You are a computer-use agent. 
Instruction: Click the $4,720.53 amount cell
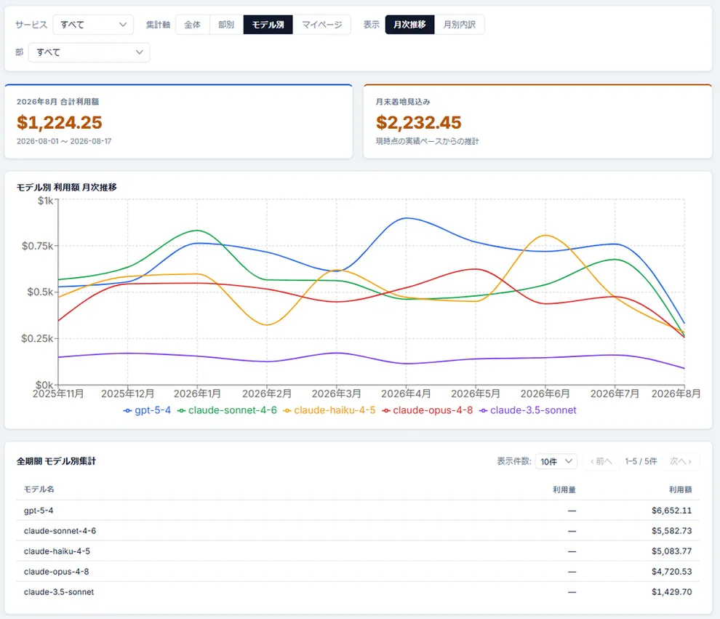(x=671, y=572)
